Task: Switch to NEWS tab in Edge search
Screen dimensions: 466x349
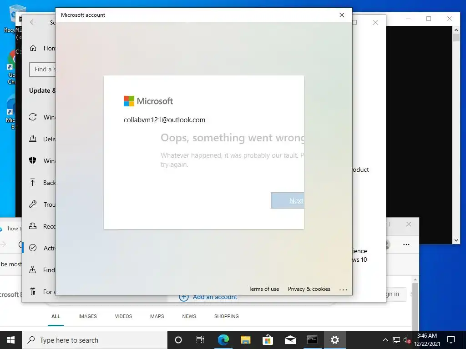Action: [189, 316]
